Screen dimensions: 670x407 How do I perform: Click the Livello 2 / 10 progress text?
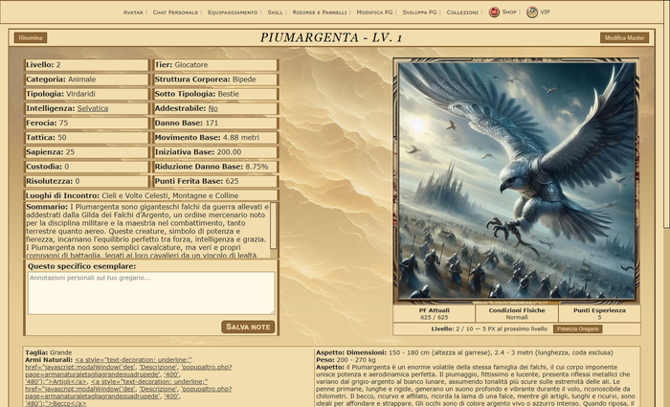click(x=489, y=328)
